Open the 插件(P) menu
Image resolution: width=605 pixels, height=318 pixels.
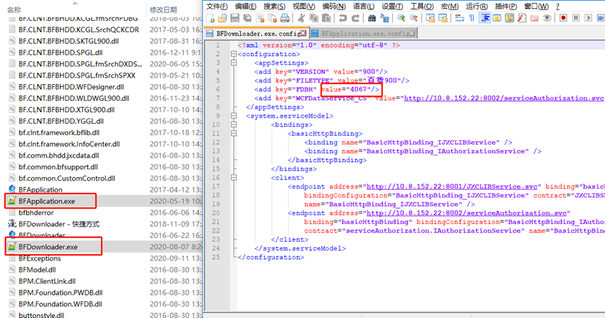(x=506, y=6)
